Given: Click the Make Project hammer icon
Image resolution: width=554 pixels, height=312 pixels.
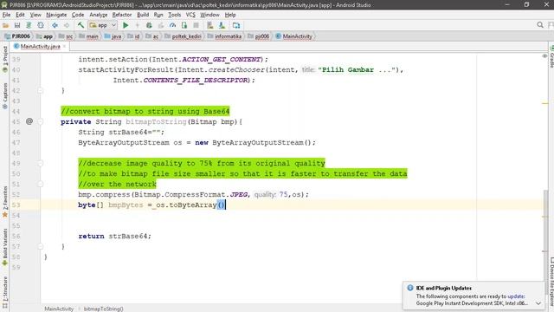Looking at the screenshot, I should [81, 25].
